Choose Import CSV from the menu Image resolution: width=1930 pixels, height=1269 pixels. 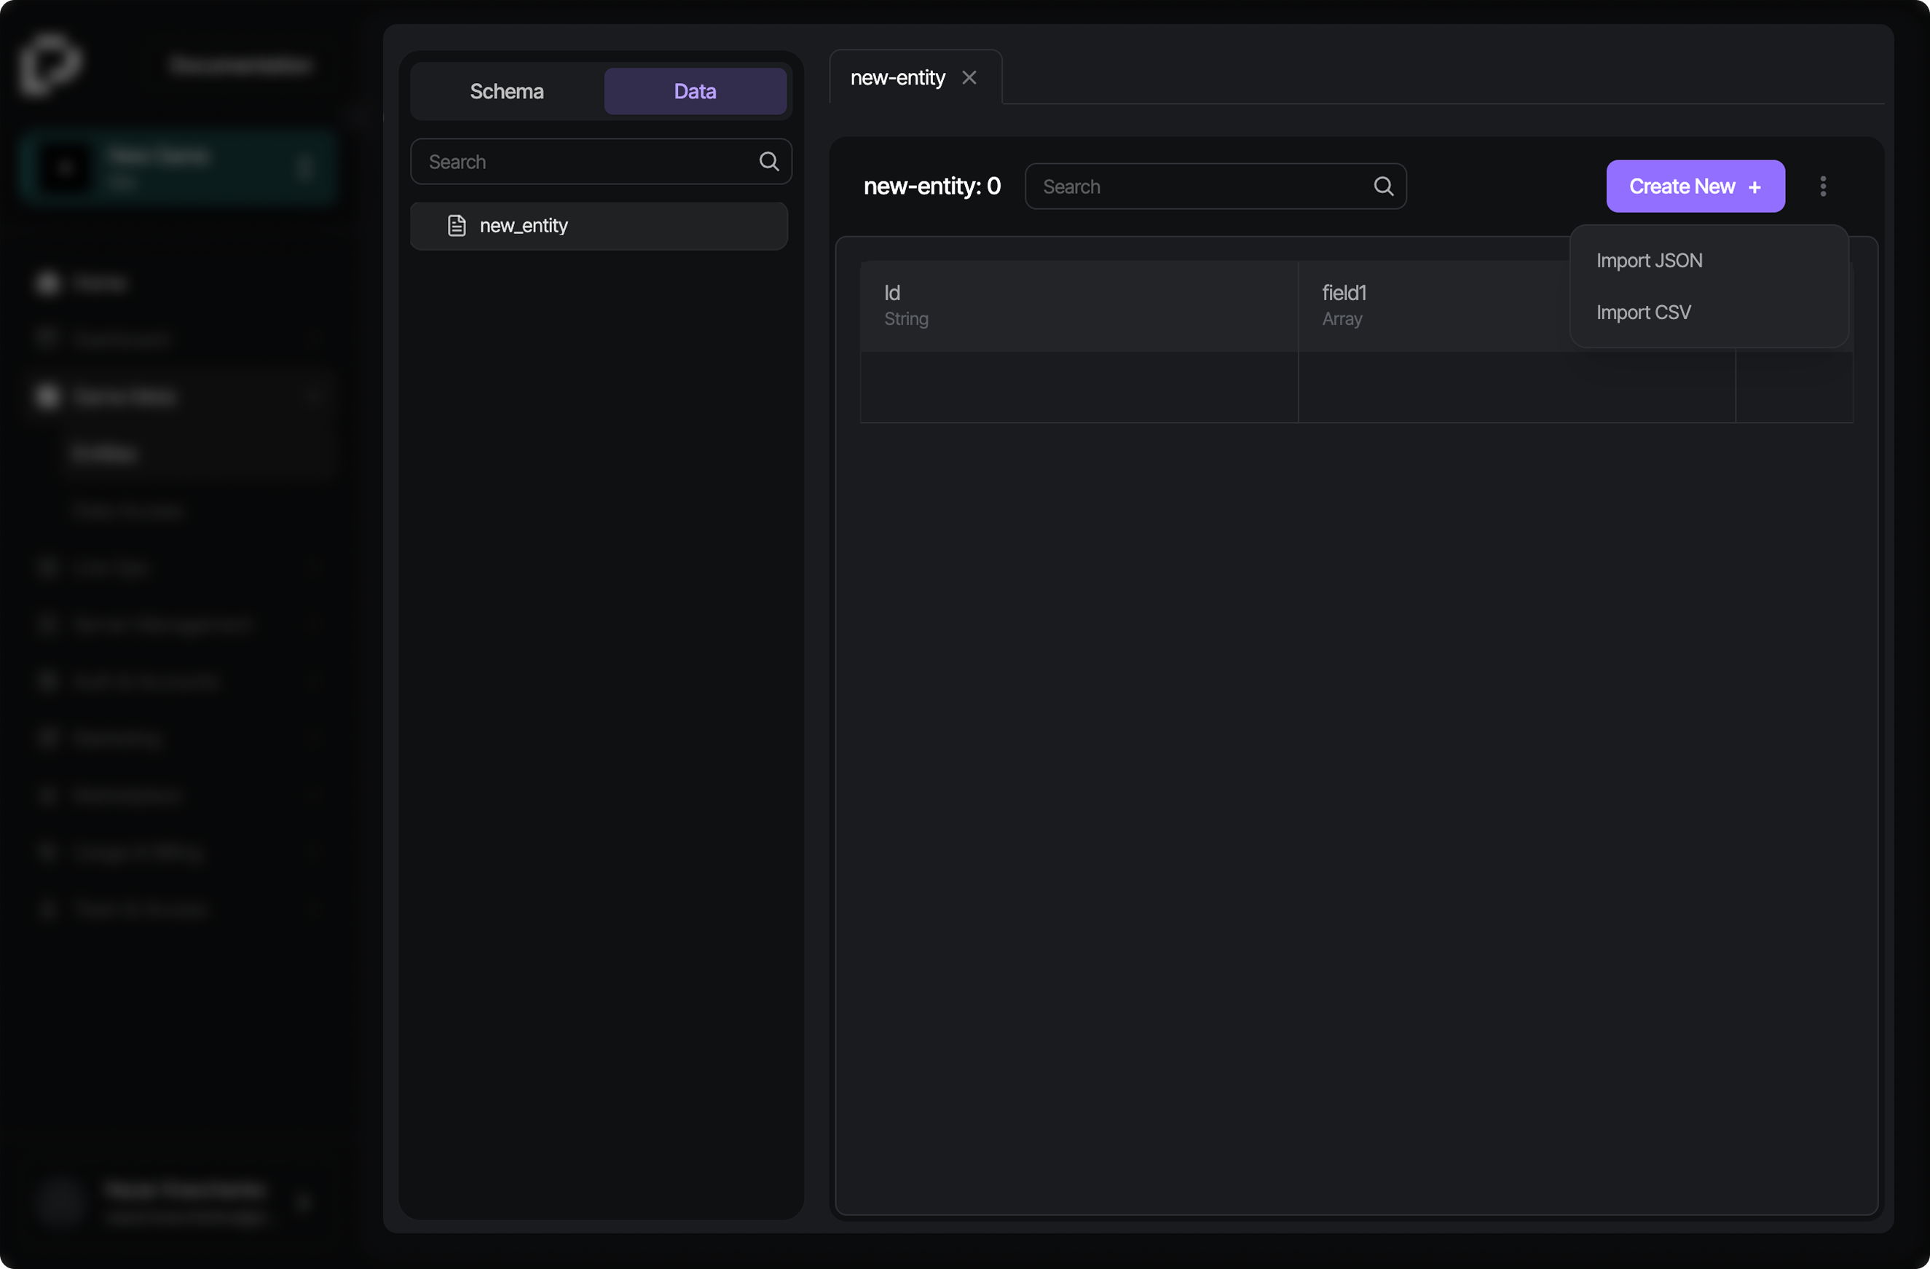tap(1643, 311)
